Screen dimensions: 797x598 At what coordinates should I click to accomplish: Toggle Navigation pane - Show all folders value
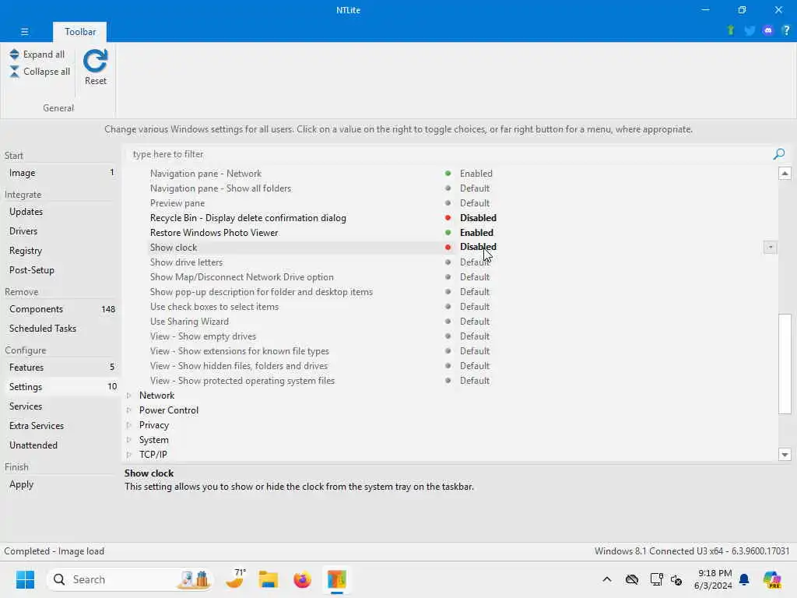pyautogui.click(x=475, y=188)
